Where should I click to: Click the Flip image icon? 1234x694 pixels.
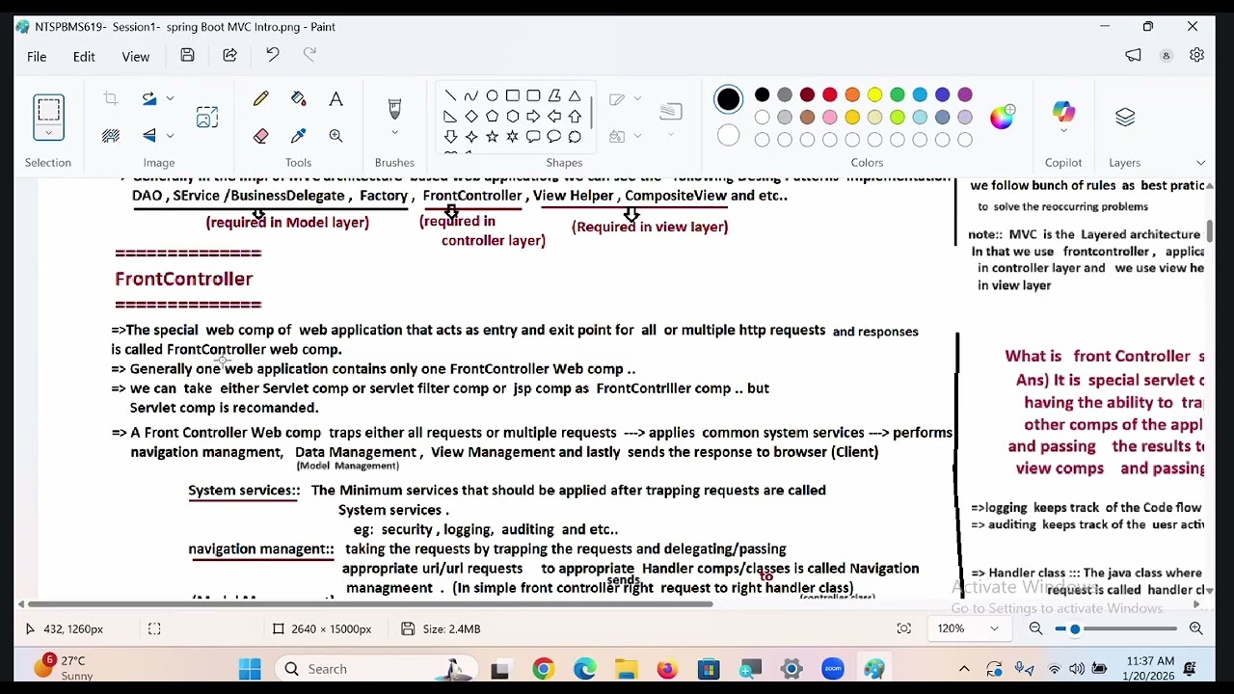pyautogui.click(x=149, y=135)
